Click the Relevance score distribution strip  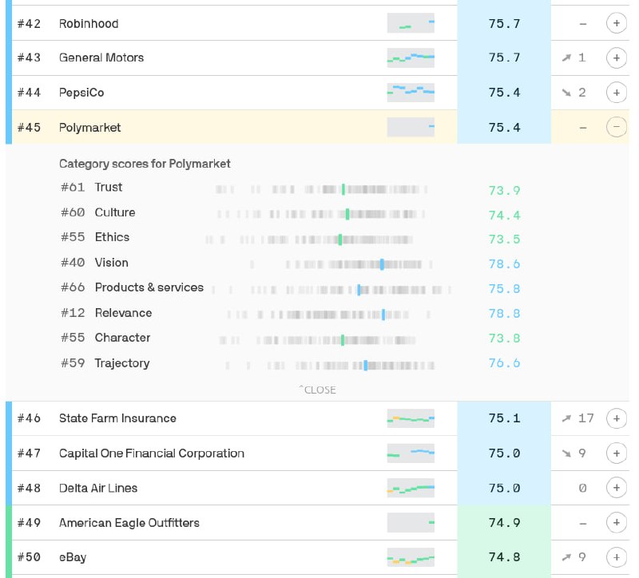pyautogui.click(x=328, y=315)
